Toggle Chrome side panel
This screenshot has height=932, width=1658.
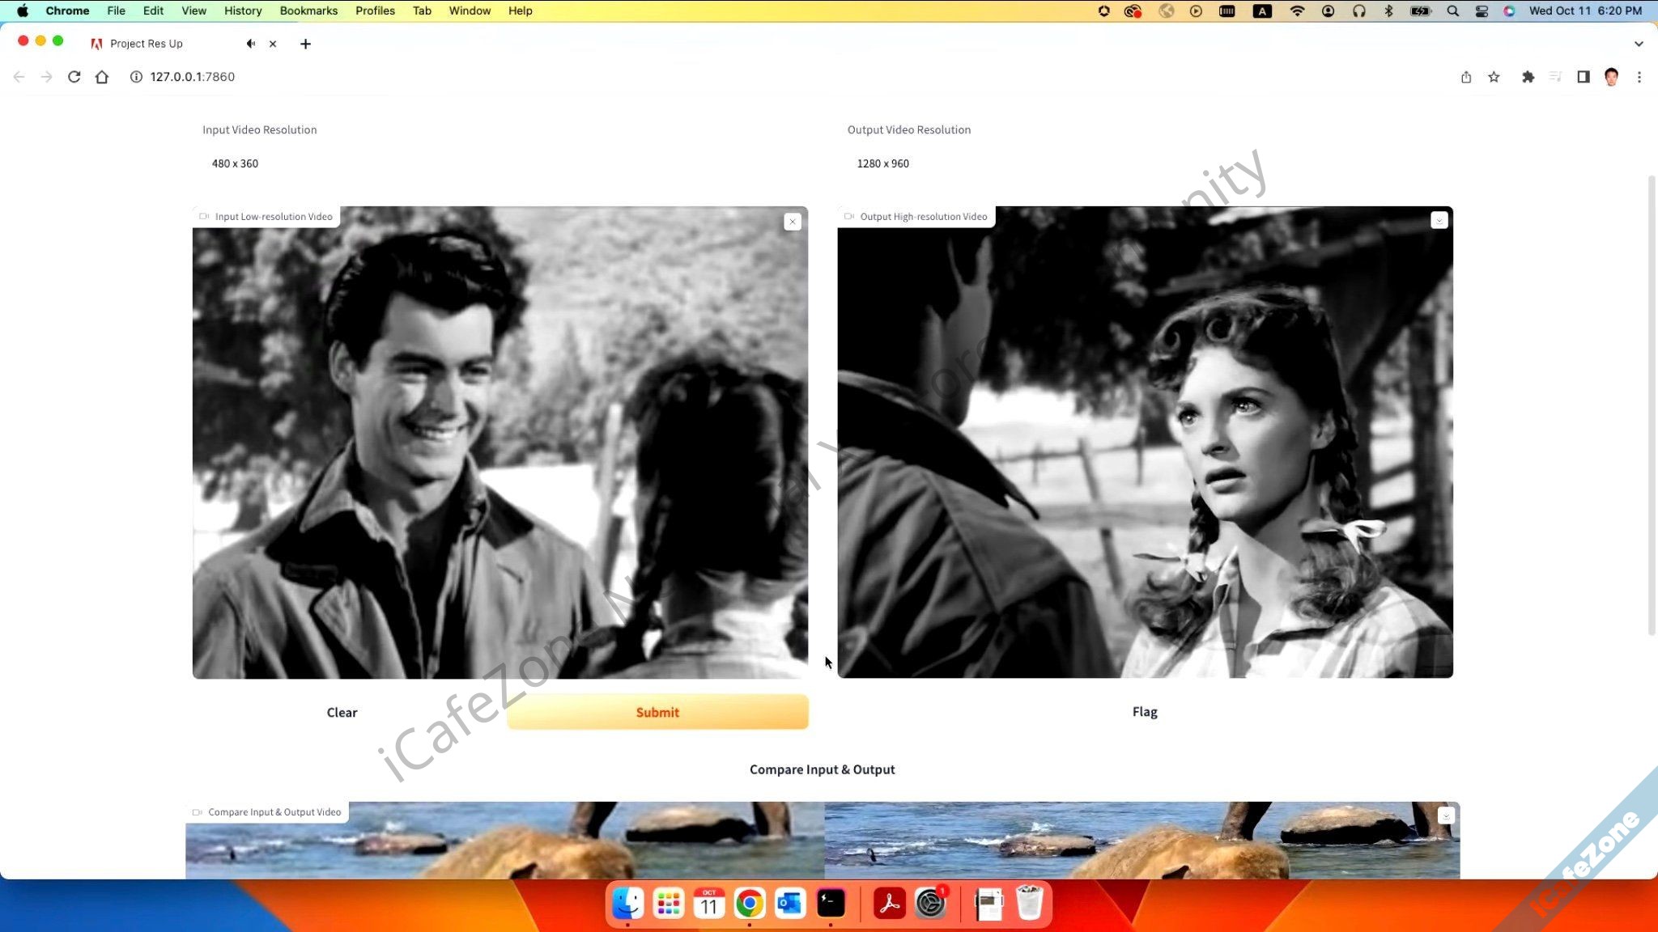[1584, 77]
